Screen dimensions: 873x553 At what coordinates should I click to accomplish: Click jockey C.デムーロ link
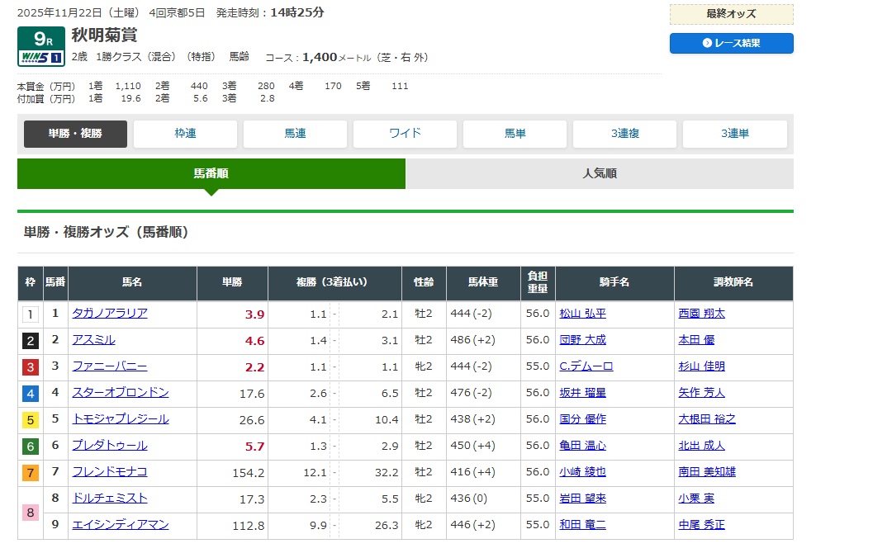[586, 366]
